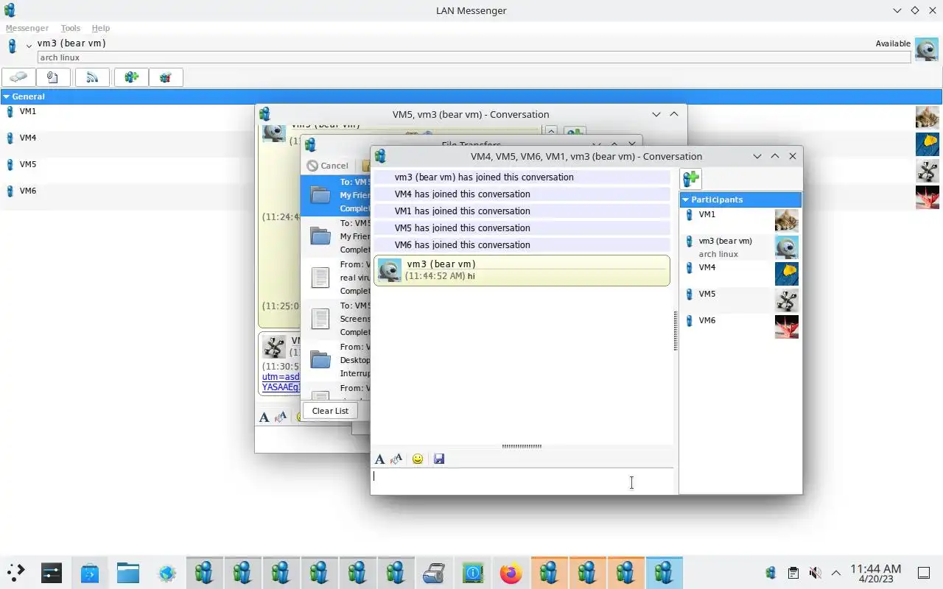Click the send file paperclip toolbar icon
The height and width of the screenshot is (589, 943).
coord(53,77)
